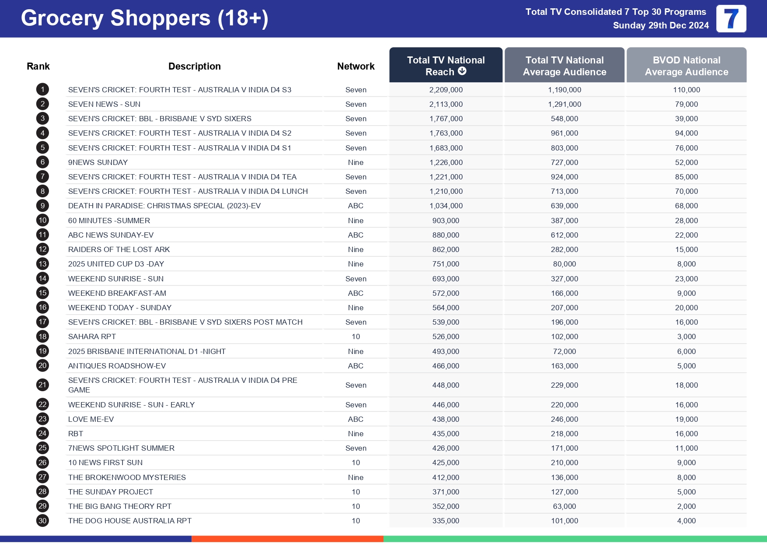Click the Description column header
The width and height of the screenshot is (767, 543).
pyautogui.click(x=195, y=67)
